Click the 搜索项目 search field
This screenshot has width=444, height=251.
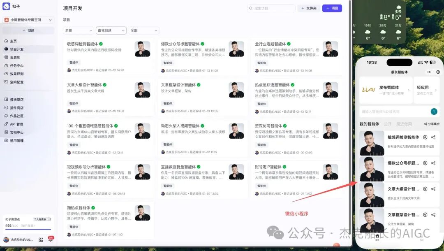tap(271, 8)
